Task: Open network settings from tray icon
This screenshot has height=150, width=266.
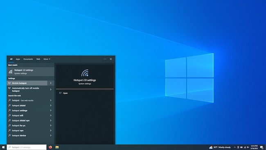Action: pyautogui.click(x=245, y=147)
